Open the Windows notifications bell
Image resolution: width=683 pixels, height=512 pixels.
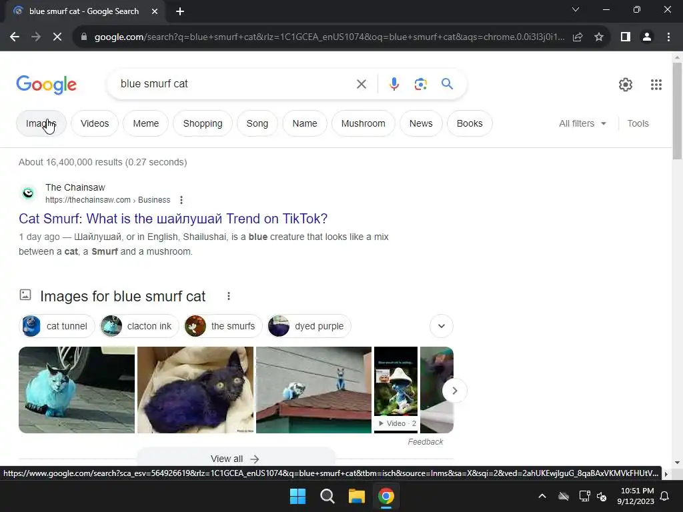[x=665, y=496]
